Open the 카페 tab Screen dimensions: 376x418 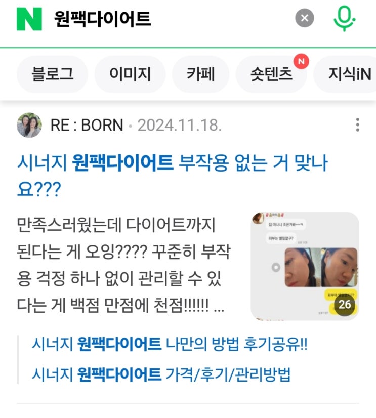point(200,74)
